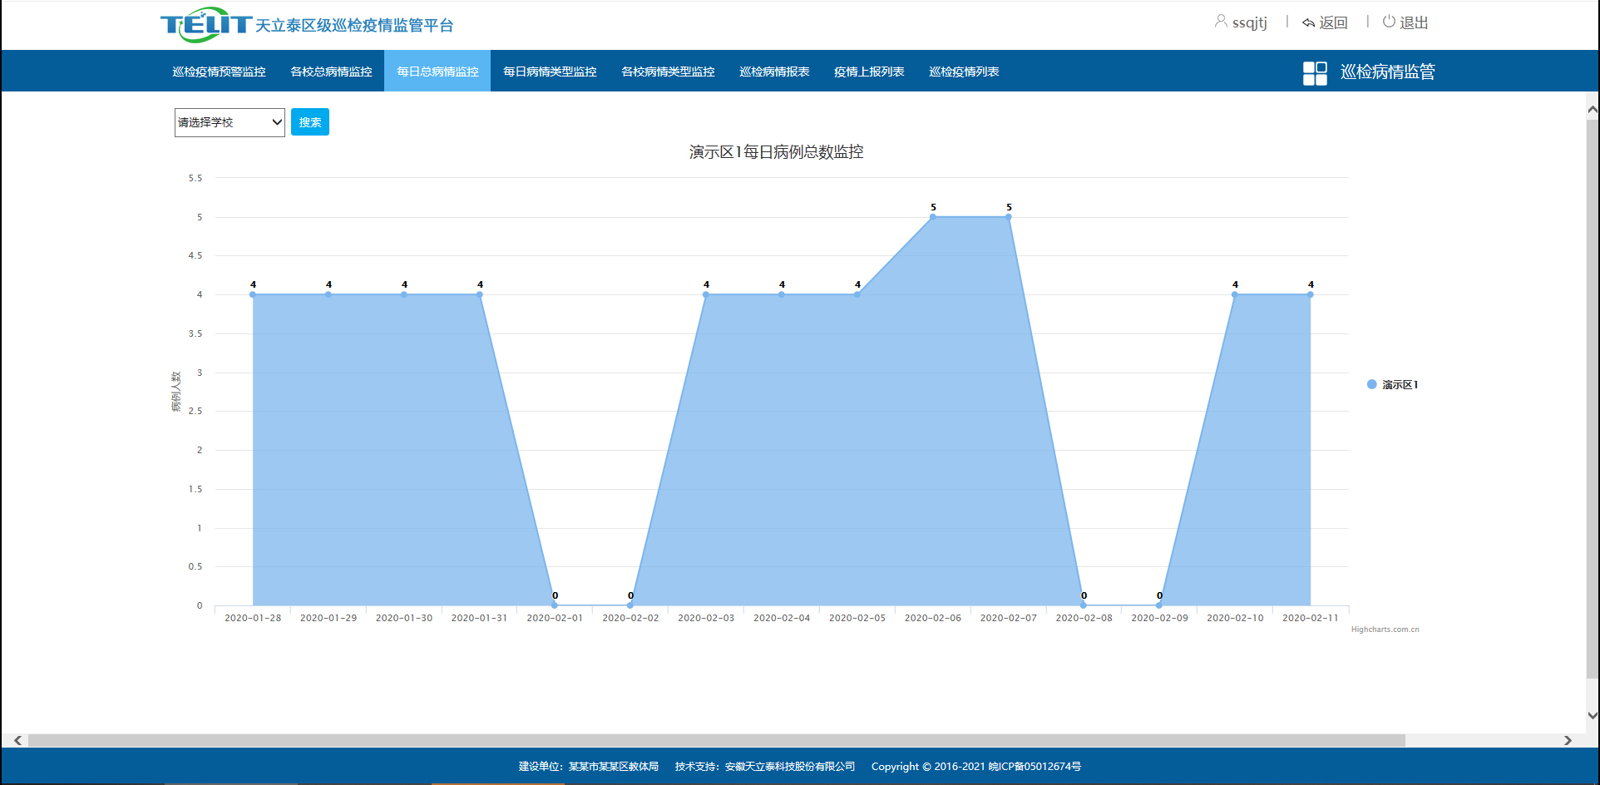The image size is (1600, 785).
Task: Click the horizontal scrollbar right arrow
Action: coord(1568,740)
